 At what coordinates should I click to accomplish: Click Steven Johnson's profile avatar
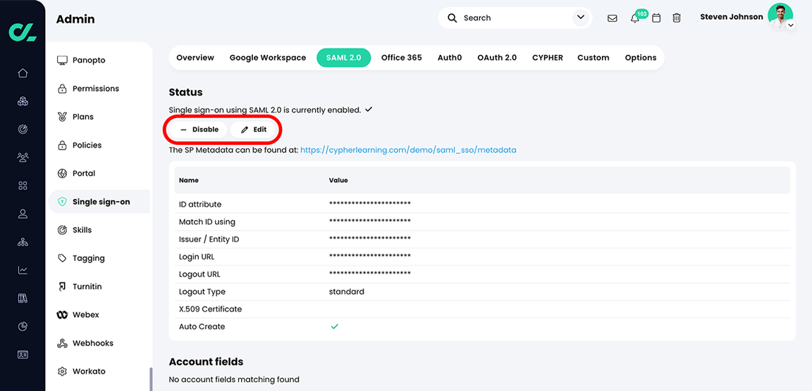tap(780, 16)
